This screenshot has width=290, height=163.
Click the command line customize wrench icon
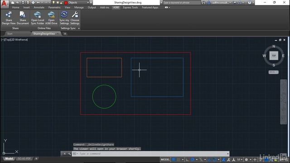[x=69, y=154]
